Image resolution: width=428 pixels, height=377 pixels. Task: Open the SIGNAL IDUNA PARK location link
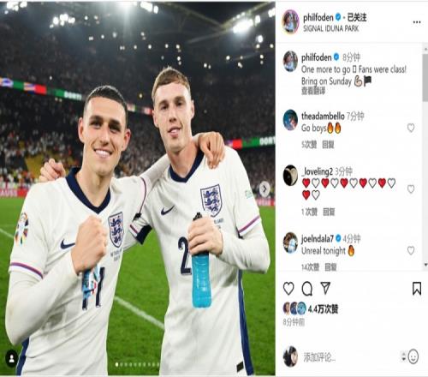pos(330,28)
